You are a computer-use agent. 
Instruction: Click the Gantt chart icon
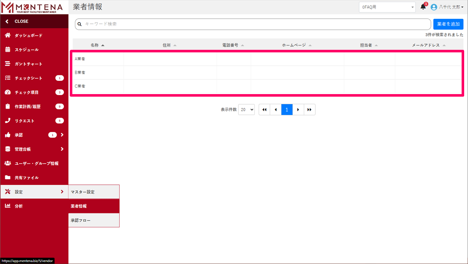(8, 64)
